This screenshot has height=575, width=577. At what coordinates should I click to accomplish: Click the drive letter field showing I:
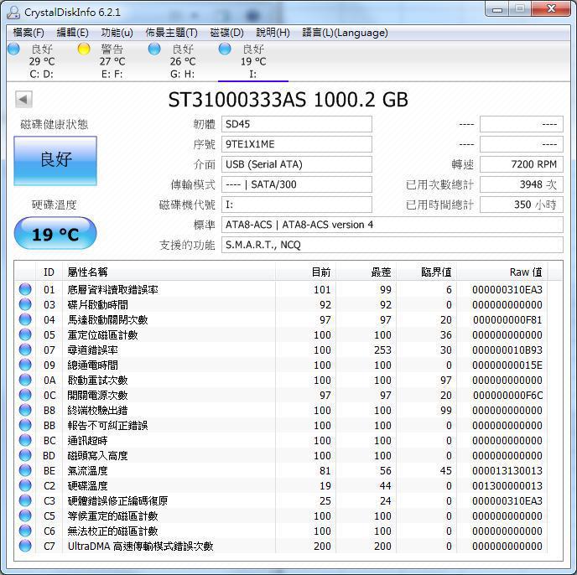(x=297, y=205)
